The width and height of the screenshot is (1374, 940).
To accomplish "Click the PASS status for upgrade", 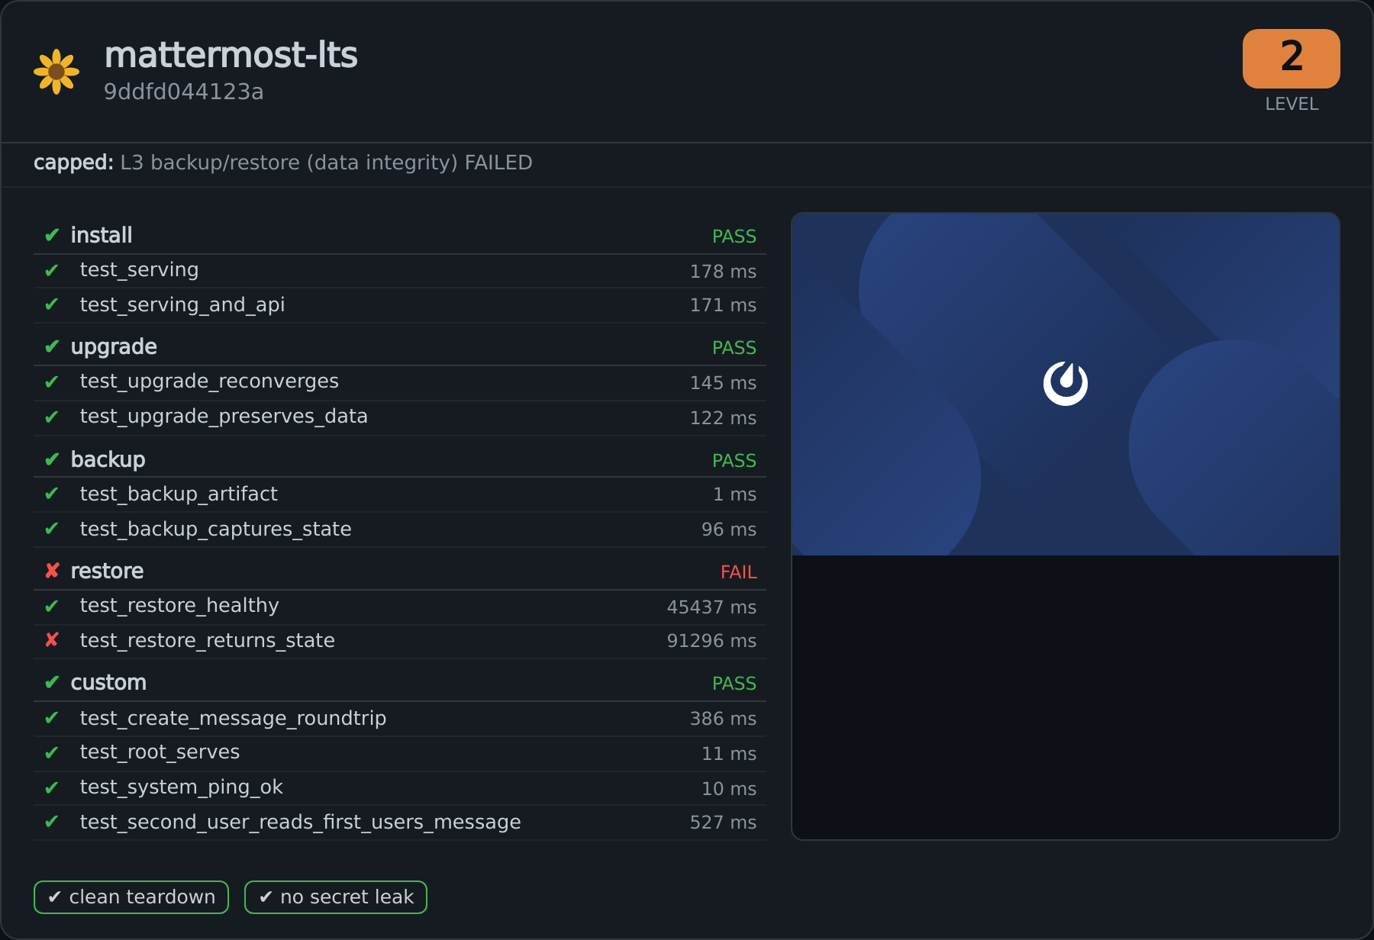I will 734,348.
